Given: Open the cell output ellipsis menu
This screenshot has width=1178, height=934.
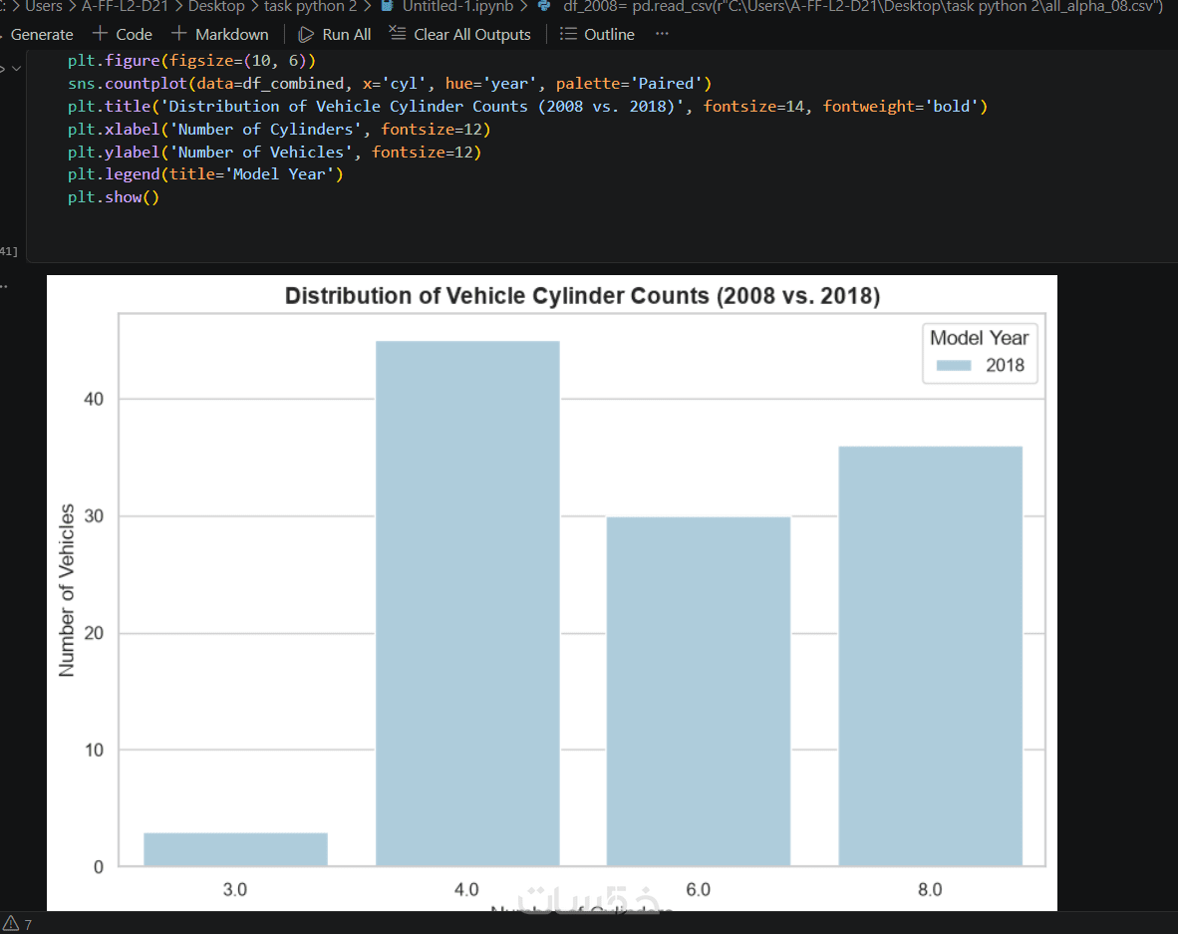Looking at the screenshot, I should click(4, 286).
